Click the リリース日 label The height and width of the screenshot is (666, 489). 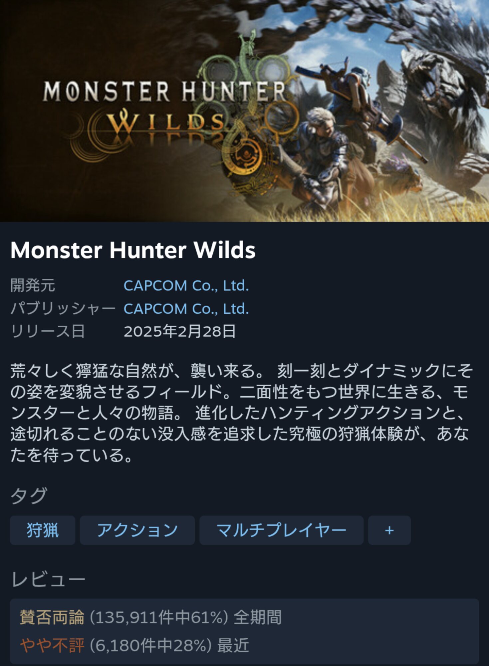tap(48, 331)
